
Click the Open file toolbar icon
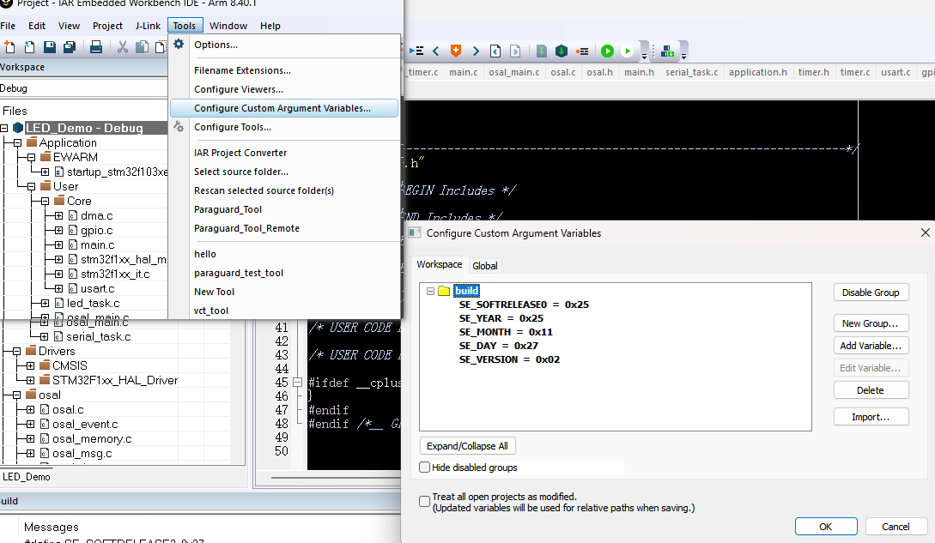pyautogui.click(x=29, y=47)
